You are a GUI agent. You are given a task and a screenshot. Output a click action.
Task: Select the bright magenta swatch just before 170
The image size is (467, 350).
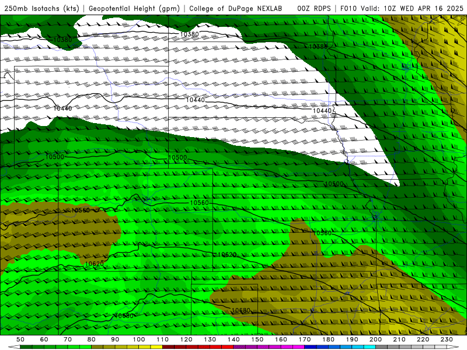pyautogui.click(x=298, y=346)
